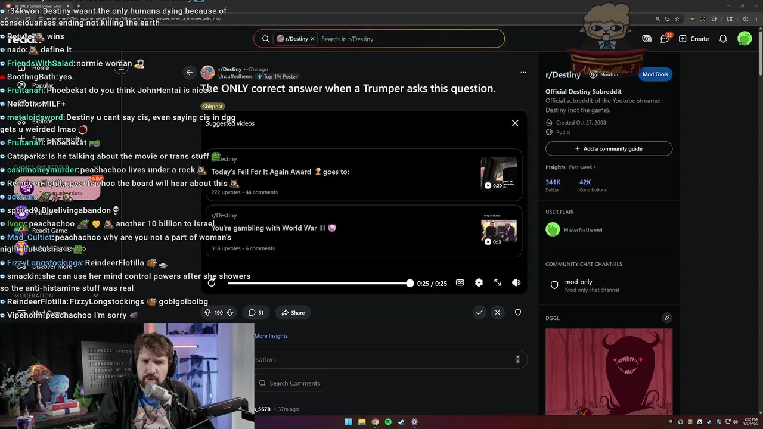Remove the r/Destiny search scope chip
Screen dimensions: 763x429
click(x=312, y=39)
